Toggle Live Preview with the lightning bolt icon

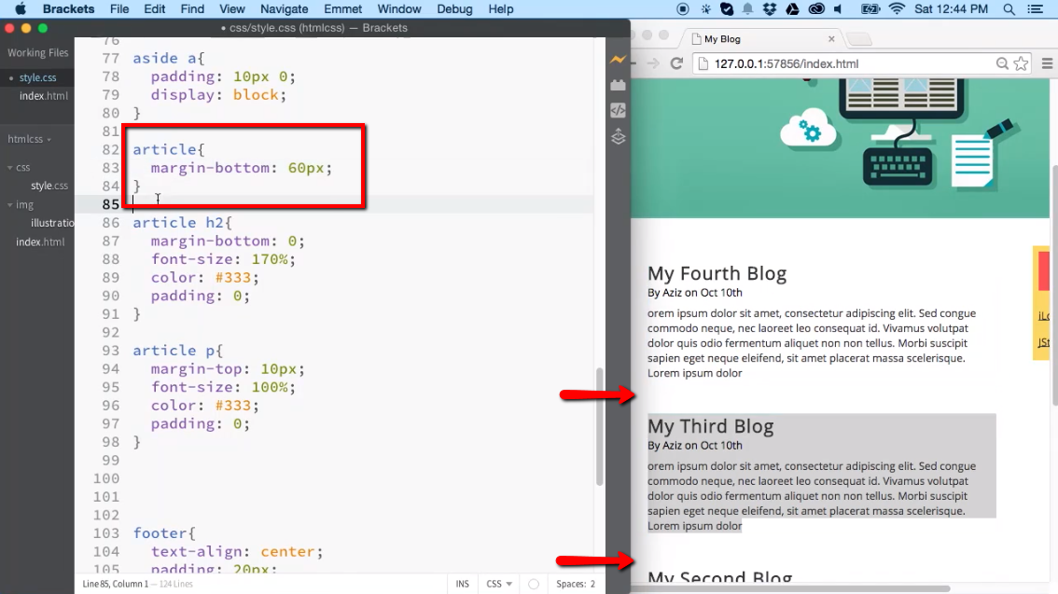(x=617, y=58)
